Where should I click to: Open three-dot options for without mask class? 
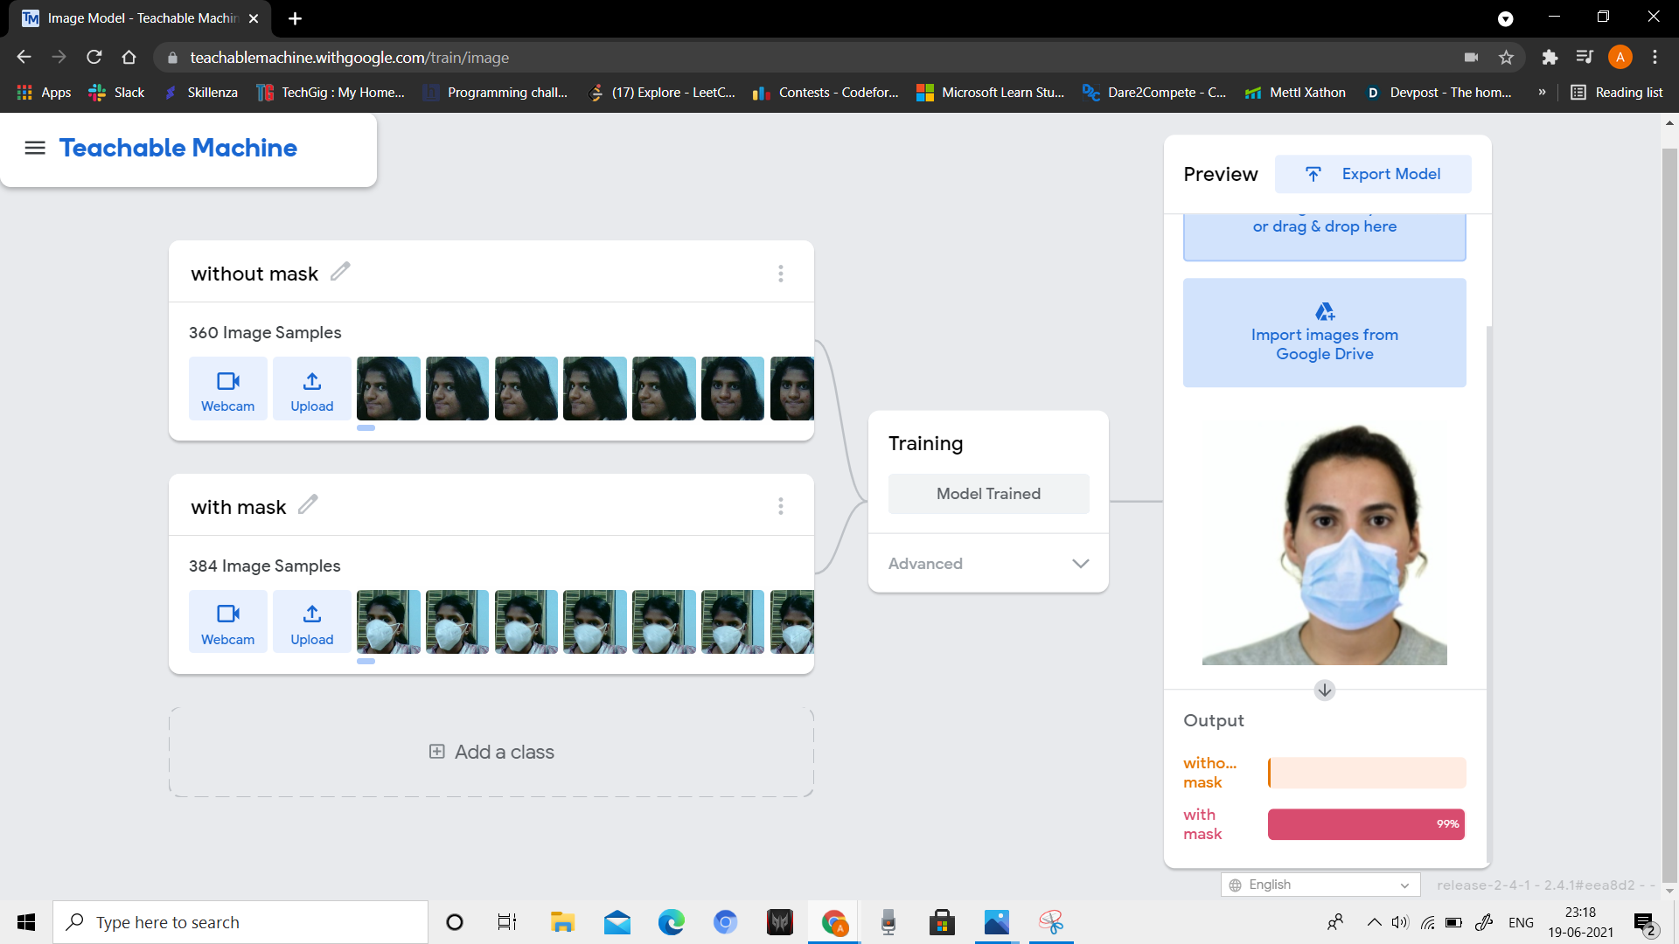point(780,274)
